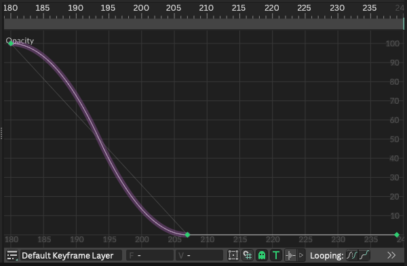
Task: Click the 50 value axis label
Action: [394, 139]
